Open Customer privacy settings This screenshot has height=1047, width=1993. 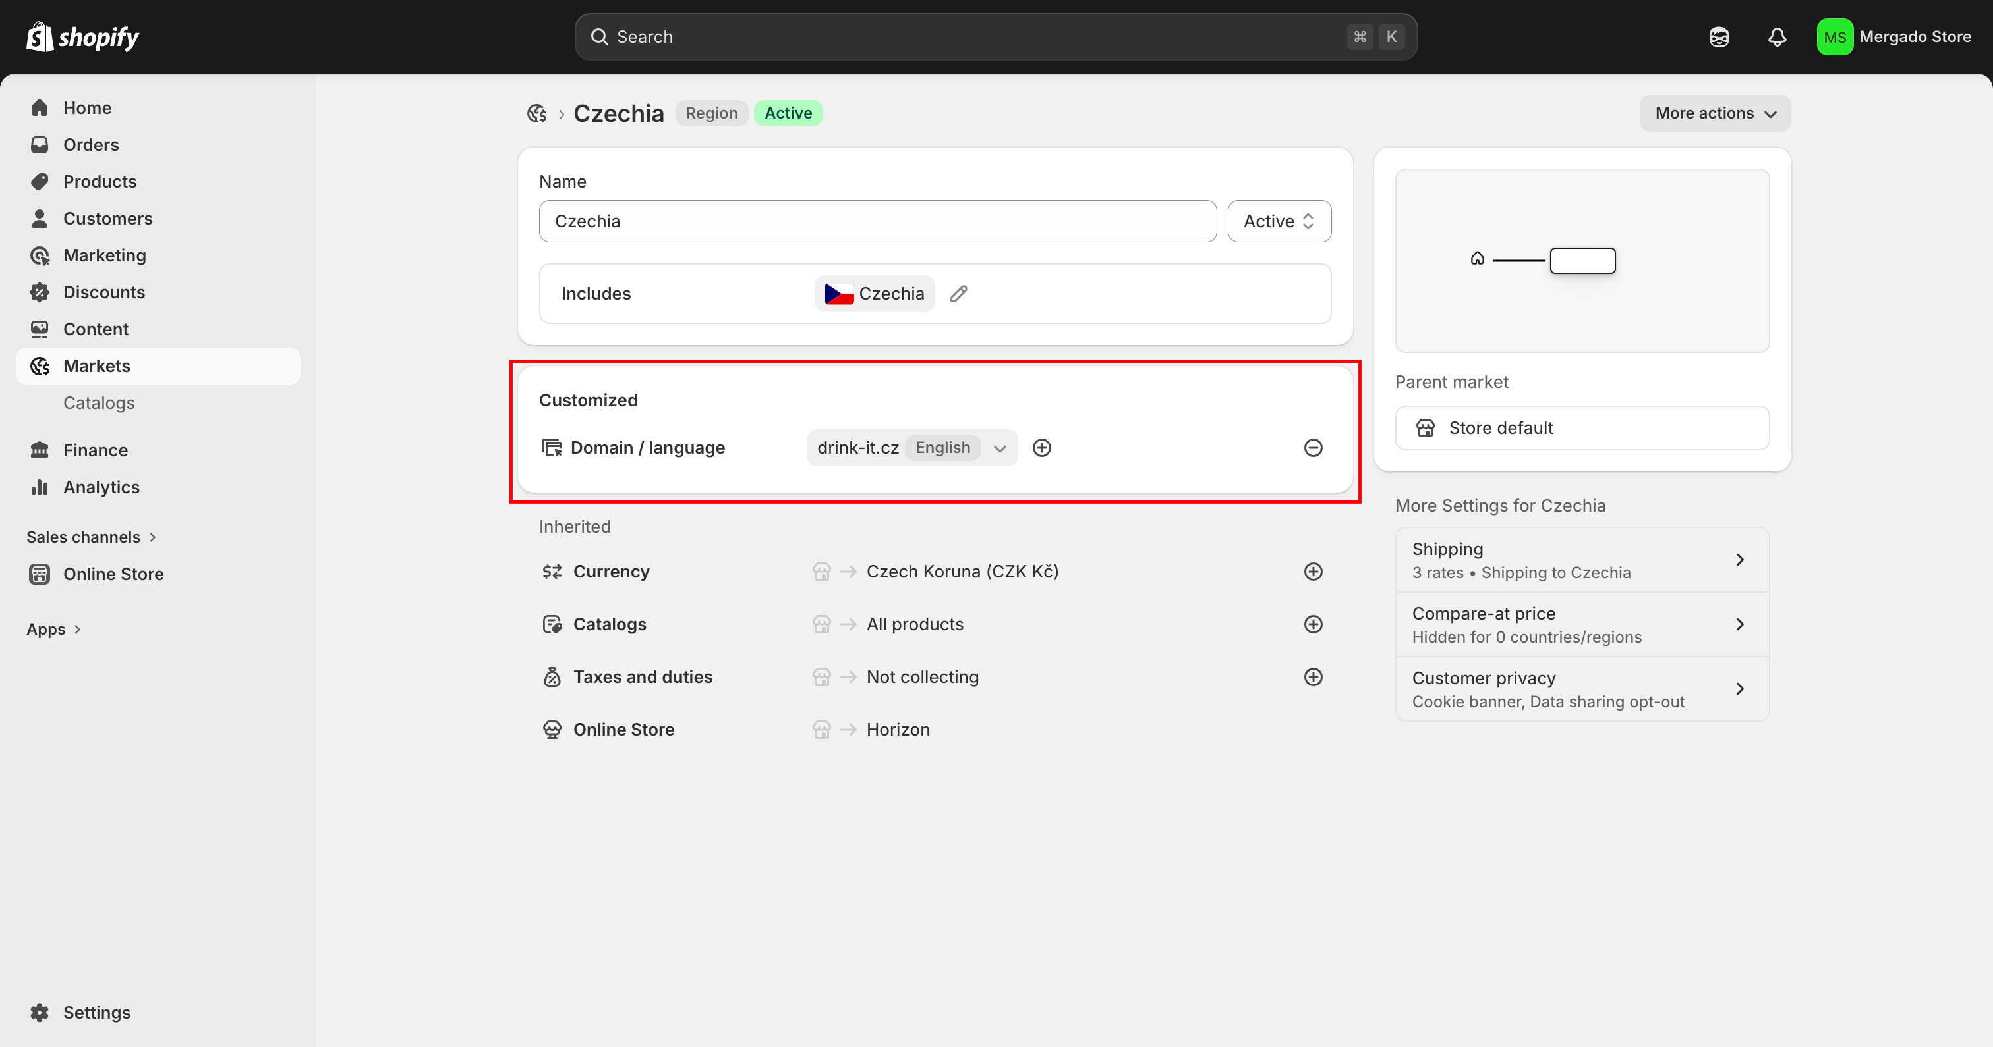[x=1580, y=689]
